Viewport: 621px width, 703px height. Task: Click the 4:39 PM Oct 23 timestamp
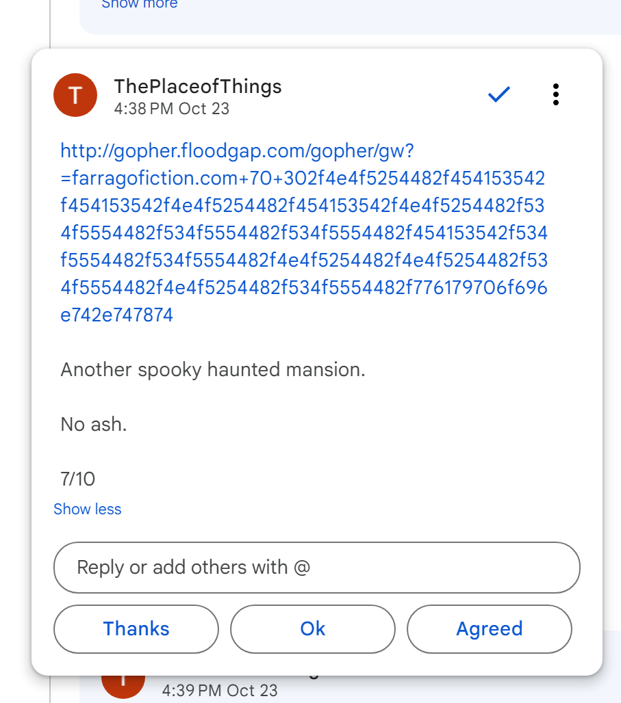tap(220, 691)
